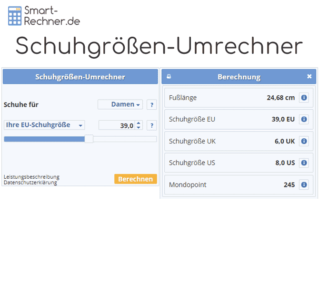Screen dimensions: 319x286
Task: Click the Smart-Rechner calculator logo icon
Action: coord(15,16)
